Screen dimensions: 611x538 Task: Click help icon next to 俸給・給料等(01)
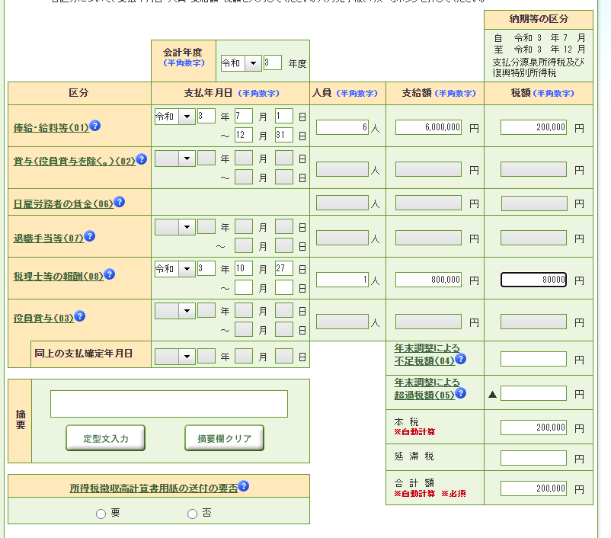(x=95, y=126)
